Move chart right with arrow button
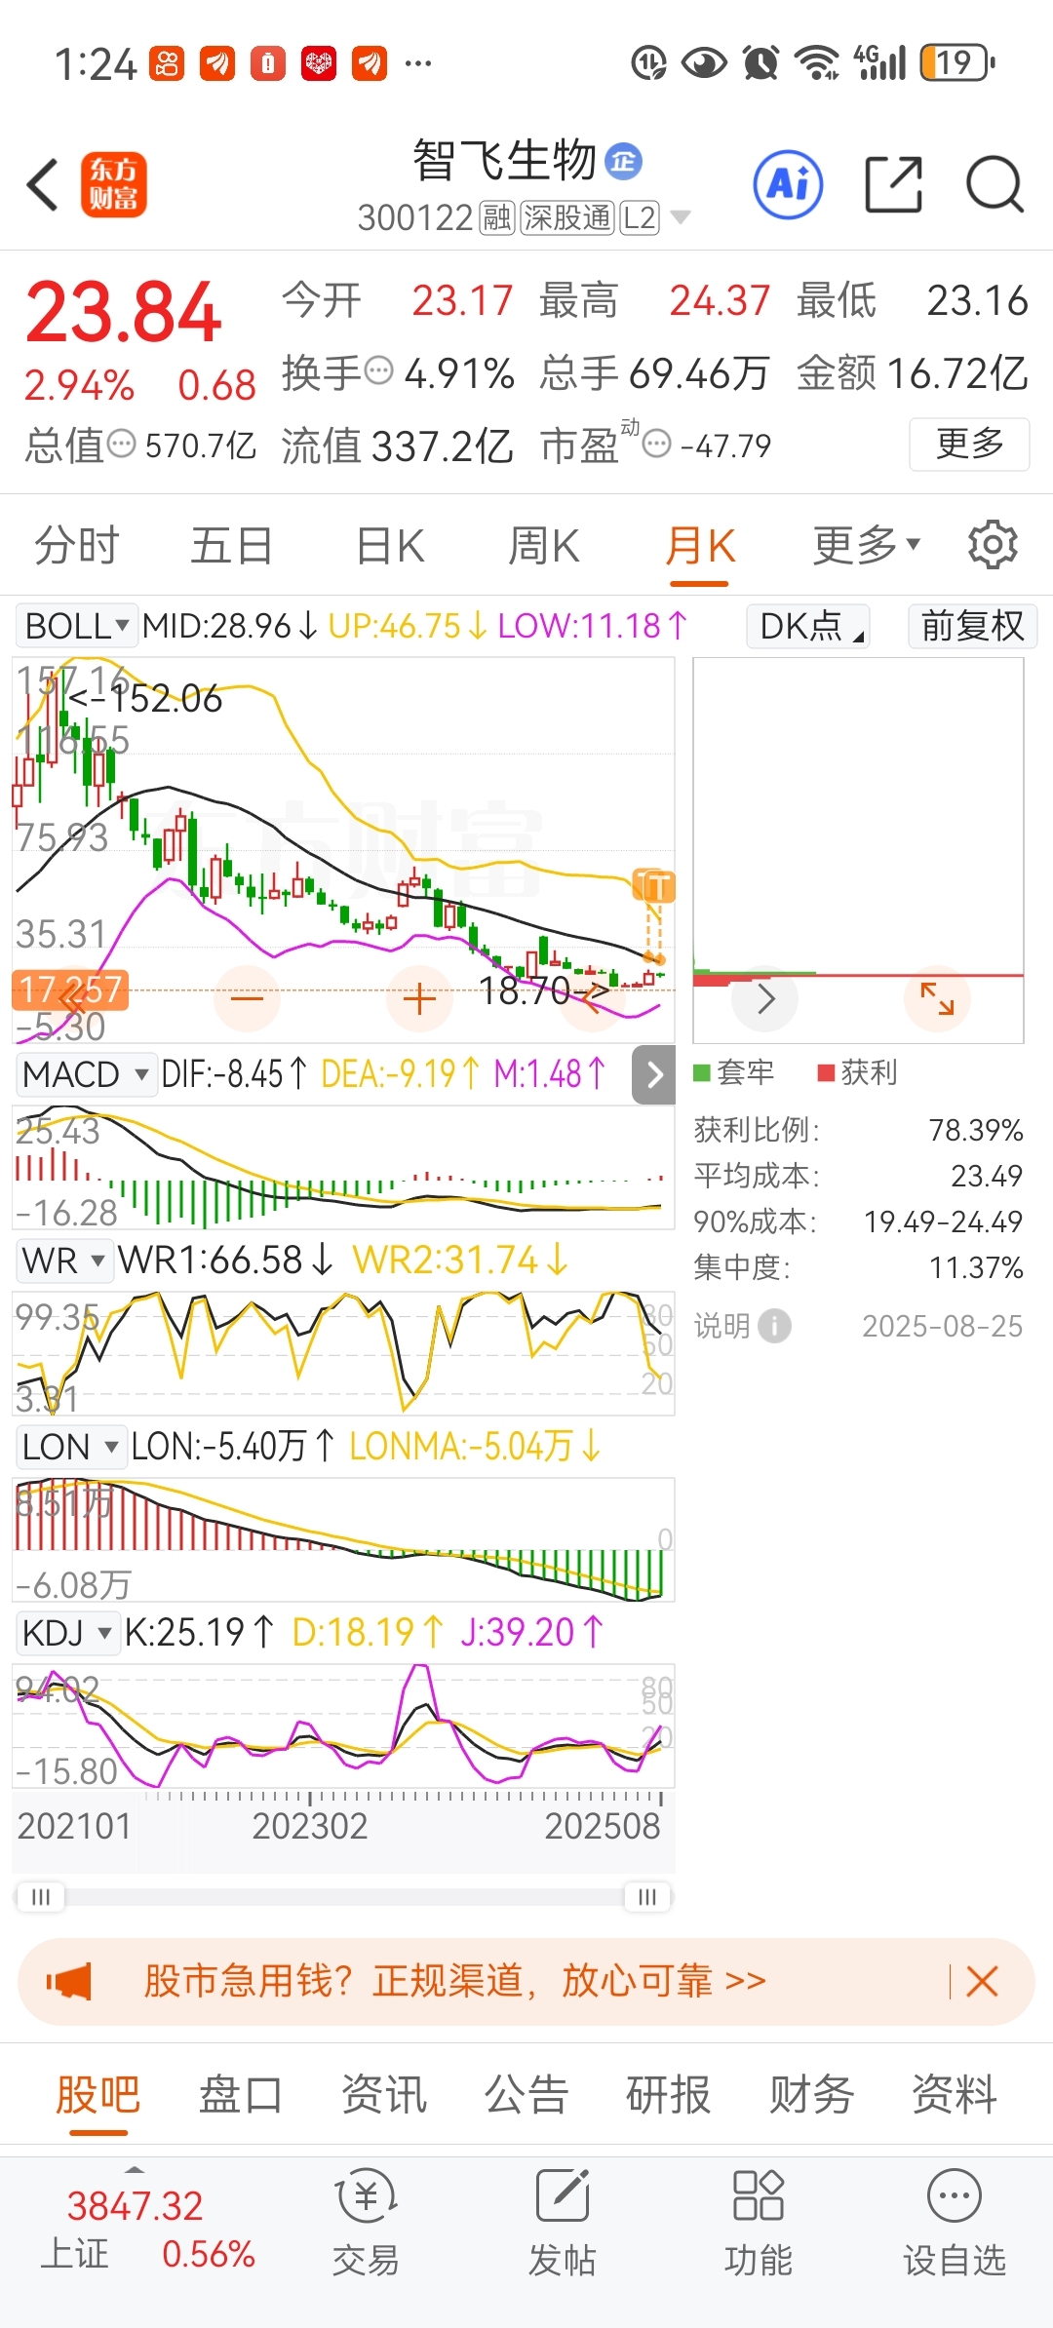1053x2328 pixels. [593, 998]
